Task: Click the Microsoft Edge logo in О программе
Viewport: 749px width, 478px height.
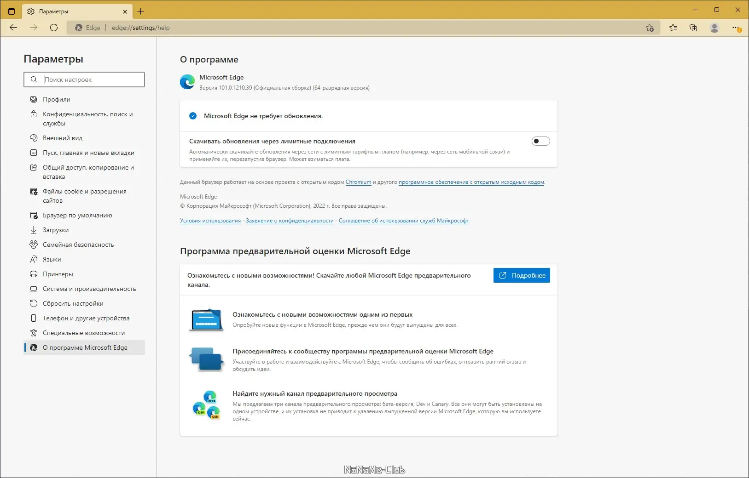Action: 187,82
